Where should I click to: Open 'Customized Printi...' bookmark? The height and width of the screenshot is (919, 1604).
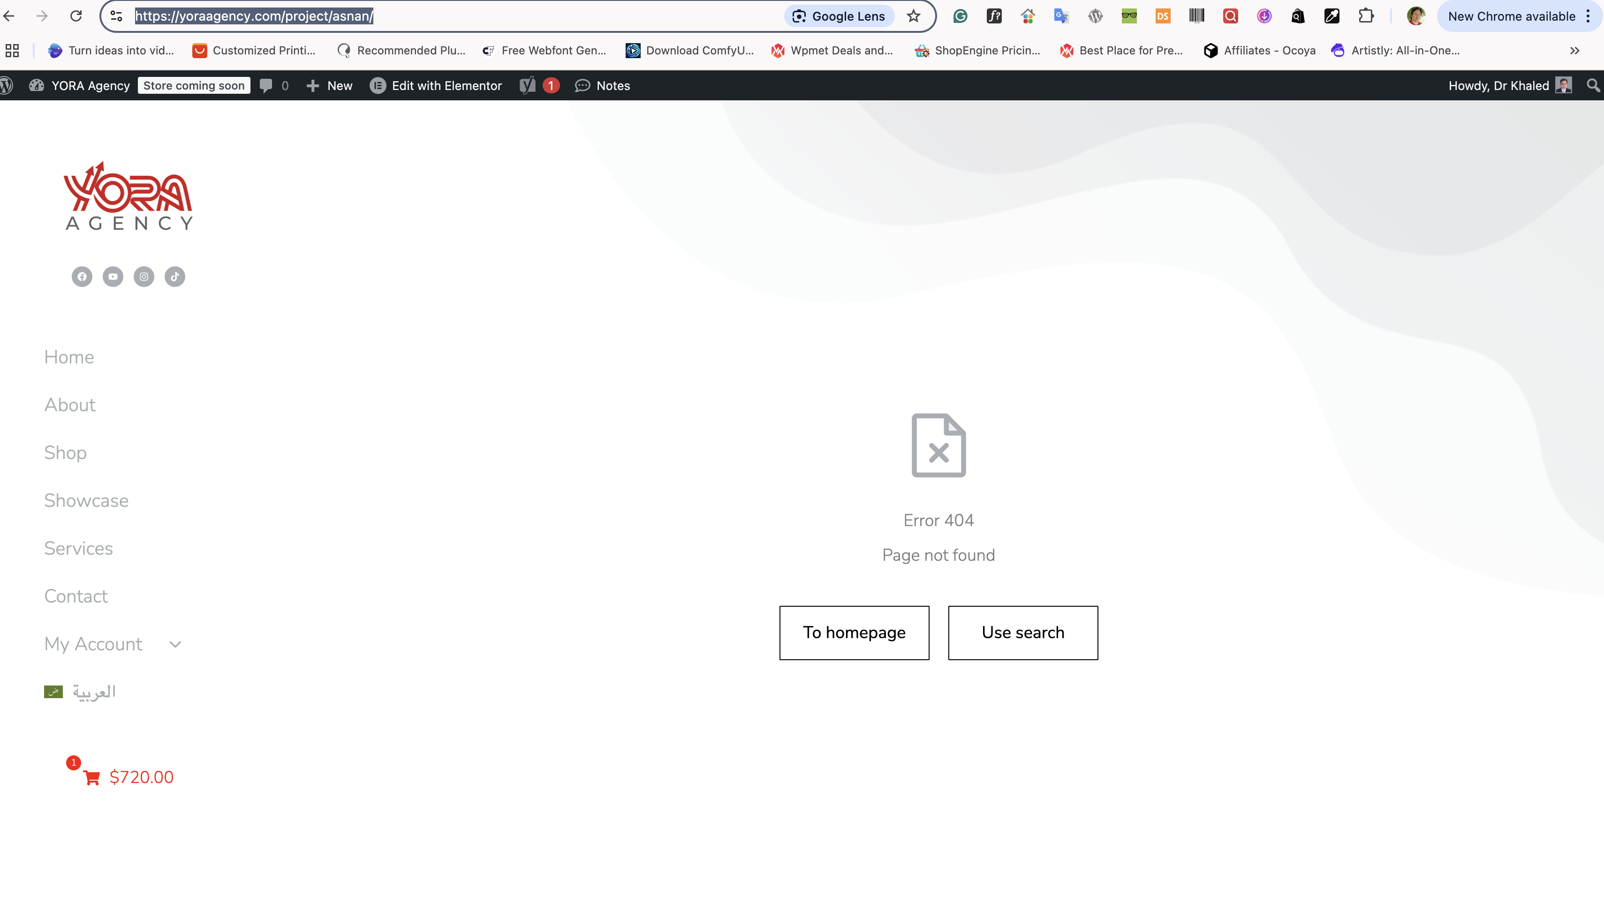click(x=254, y=51)
